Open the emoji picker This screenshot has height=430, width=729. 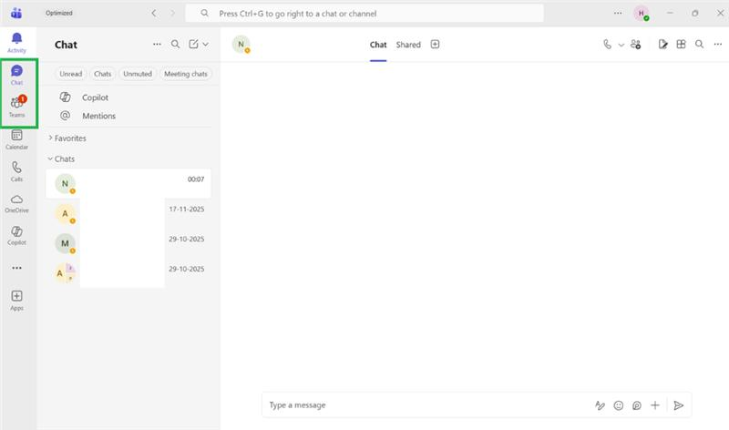point(619,405)
